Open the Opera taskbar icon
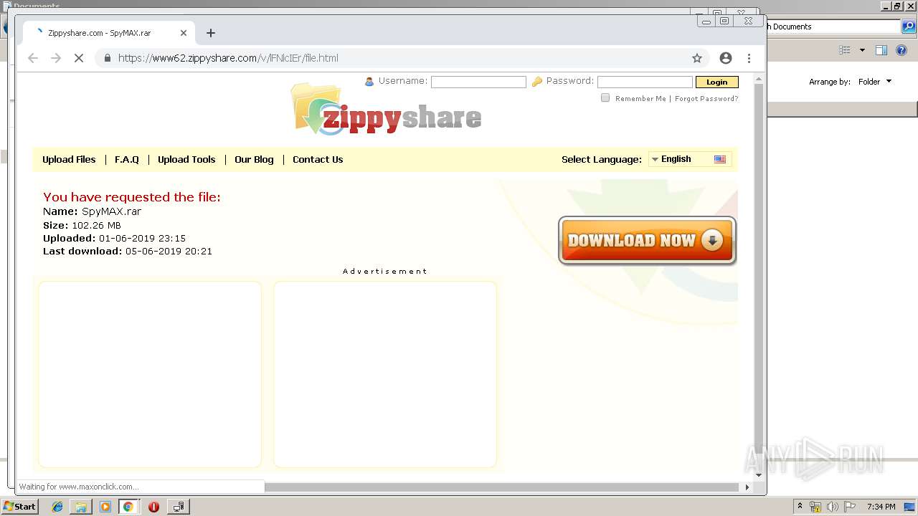918x516 pixels. (153, 507)
